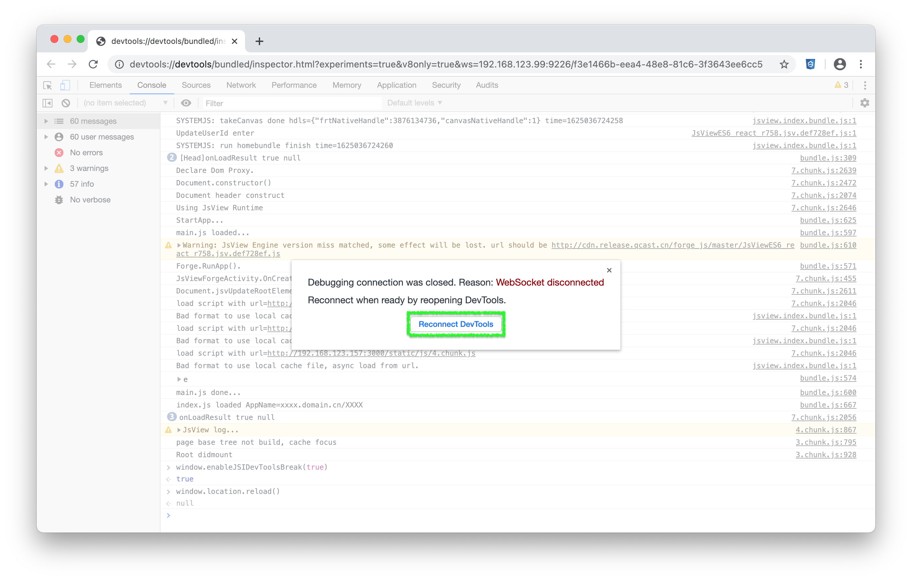The image size is (912, 581).
Task: Click the clear console icon
Action: pyautogui.click(x=66, y=103)
